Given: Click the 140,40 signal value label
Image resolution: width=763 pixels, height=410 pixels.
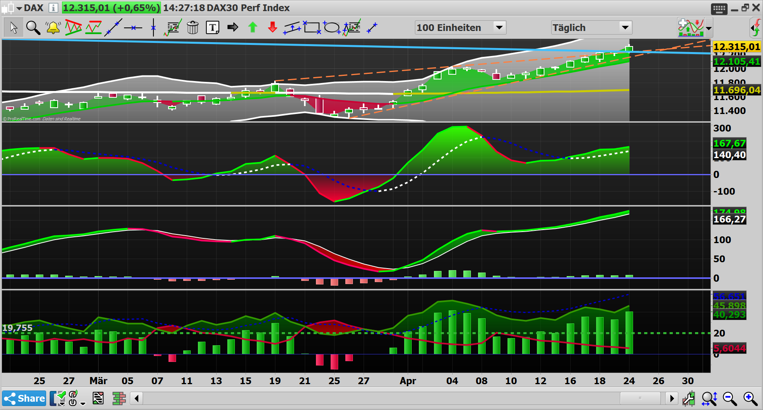Looking at the screenshot, I should pyautogui.click(x=729, y=155).
